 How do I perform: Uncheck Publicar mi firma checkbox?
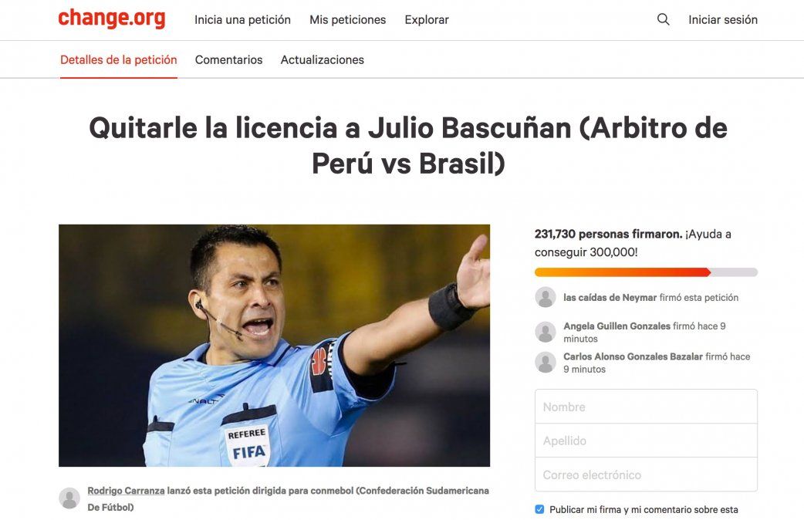click(x=539, y=509)
